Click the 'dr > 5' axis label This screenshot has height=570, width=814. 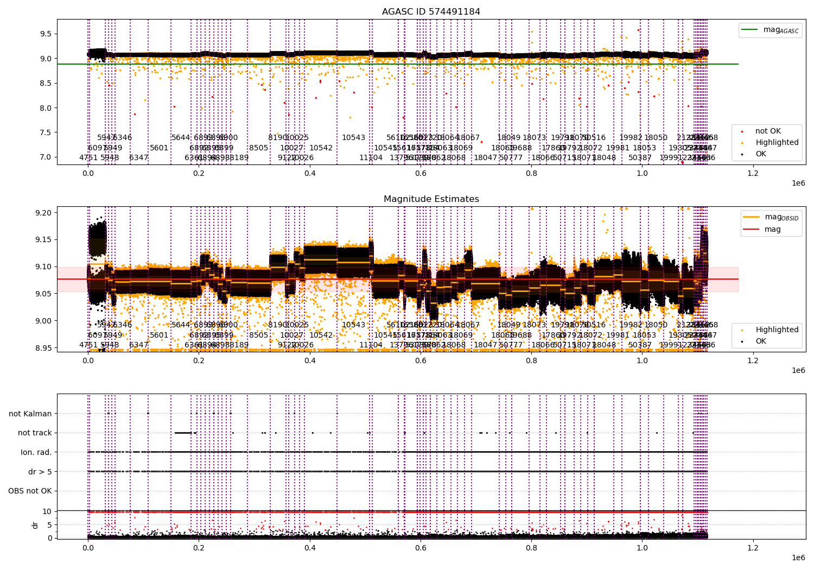click(40, 472)
